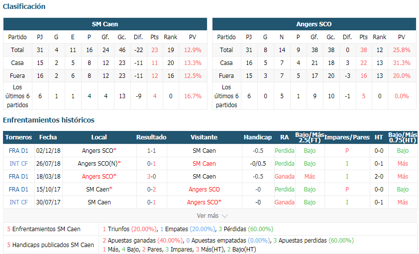Click the 'Local' column header
The width and height of the screenshot is (419, 254).
99,137
